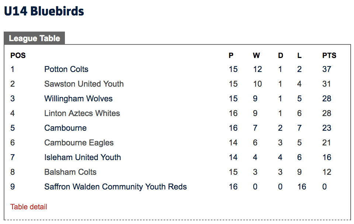The width and height of the screenshot is (354, 224).
Task: Click the W column header
Action: tap(256, 55)
